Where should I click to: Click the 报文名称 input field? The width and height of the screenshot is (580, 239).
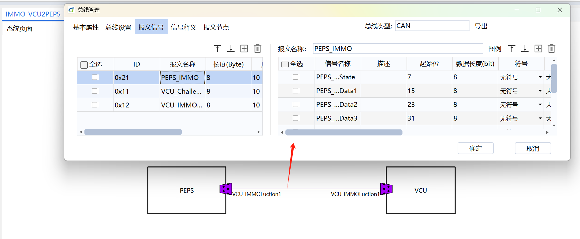click(398, 49)
